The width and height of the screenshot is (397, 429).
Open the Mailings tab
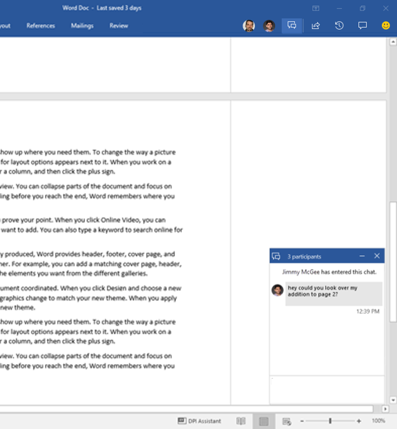pos(82,26)
